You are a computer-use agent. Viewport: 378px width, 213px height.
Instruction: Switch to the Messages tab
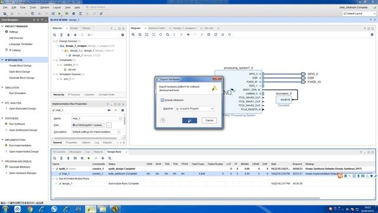click(x=76, y=152)
